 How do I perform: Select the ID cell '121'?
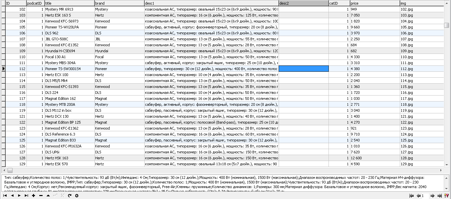click(16, 116)
